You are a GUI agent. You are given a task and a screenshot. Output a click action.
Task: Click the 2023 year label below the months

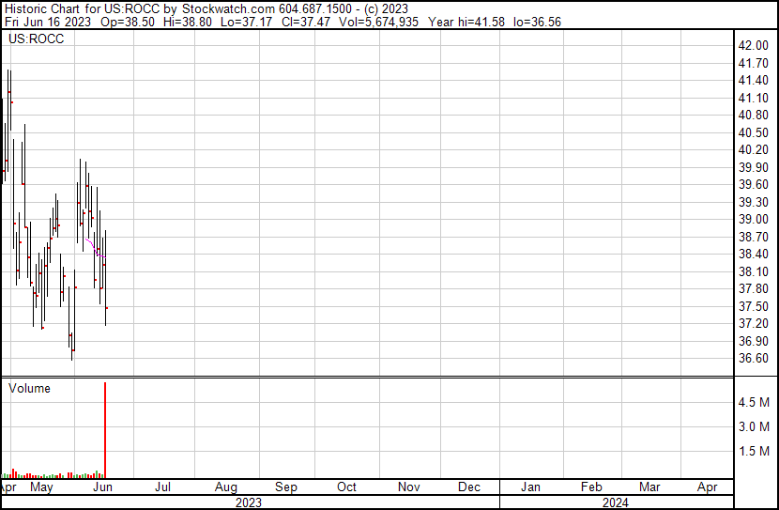click(x=248, y=502)
